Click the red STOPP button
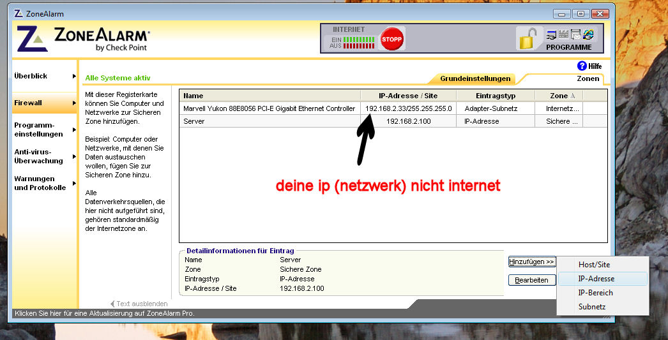 click(x=391, y=39)
